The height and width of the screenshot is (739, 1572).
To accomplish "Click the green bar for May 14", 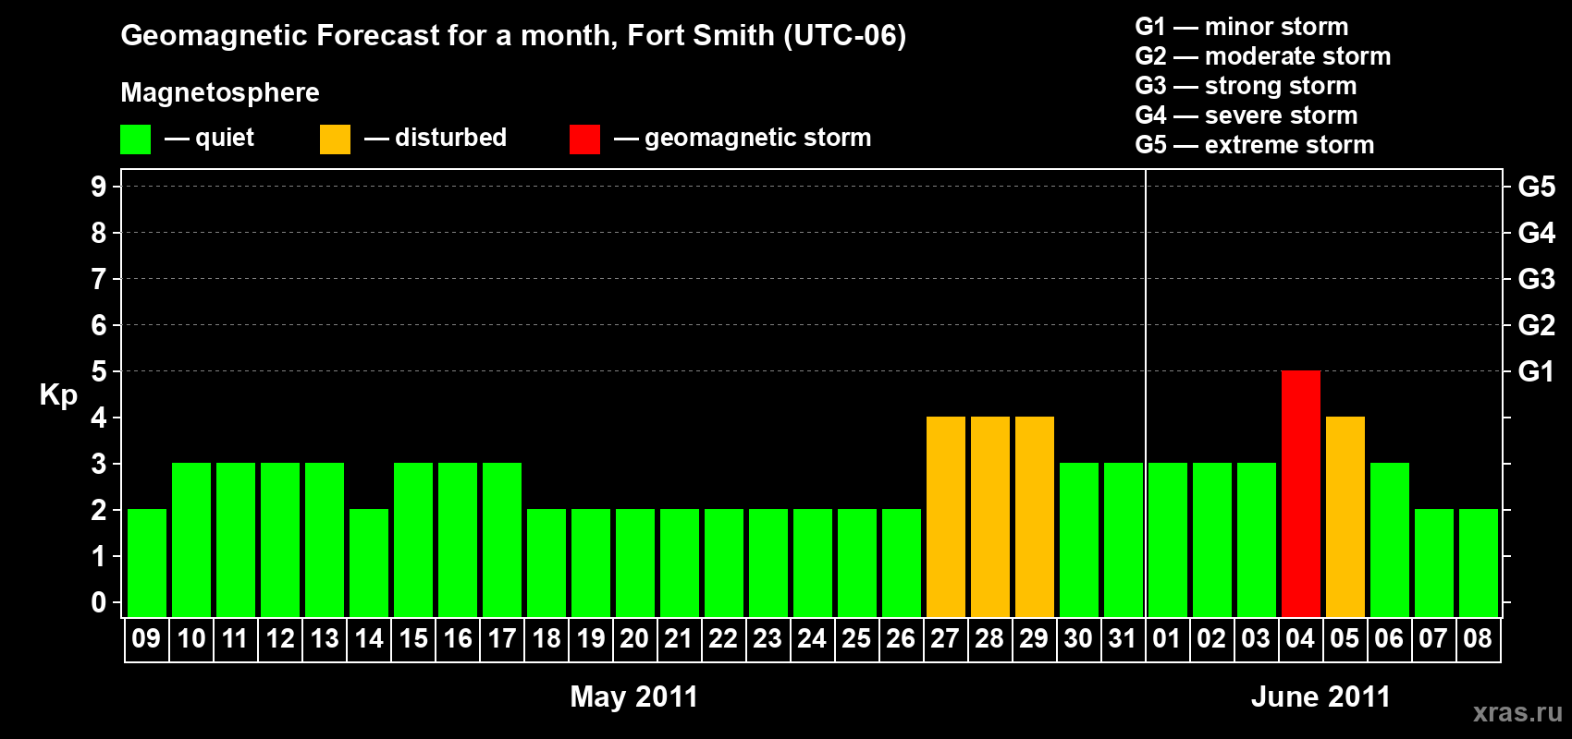I will click(369, 563).
